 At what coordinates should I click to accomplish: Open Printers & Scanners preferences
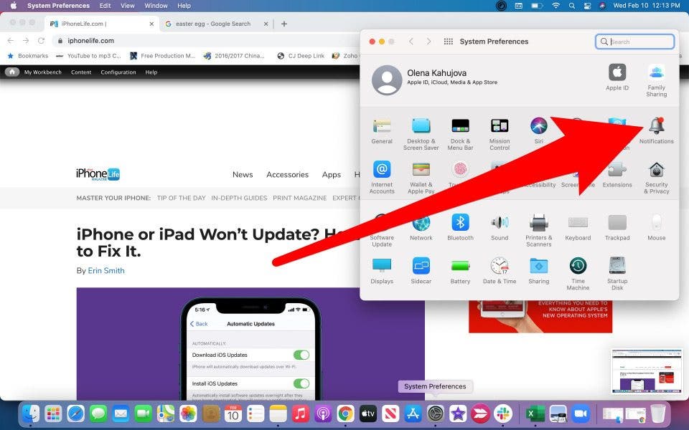538,224
